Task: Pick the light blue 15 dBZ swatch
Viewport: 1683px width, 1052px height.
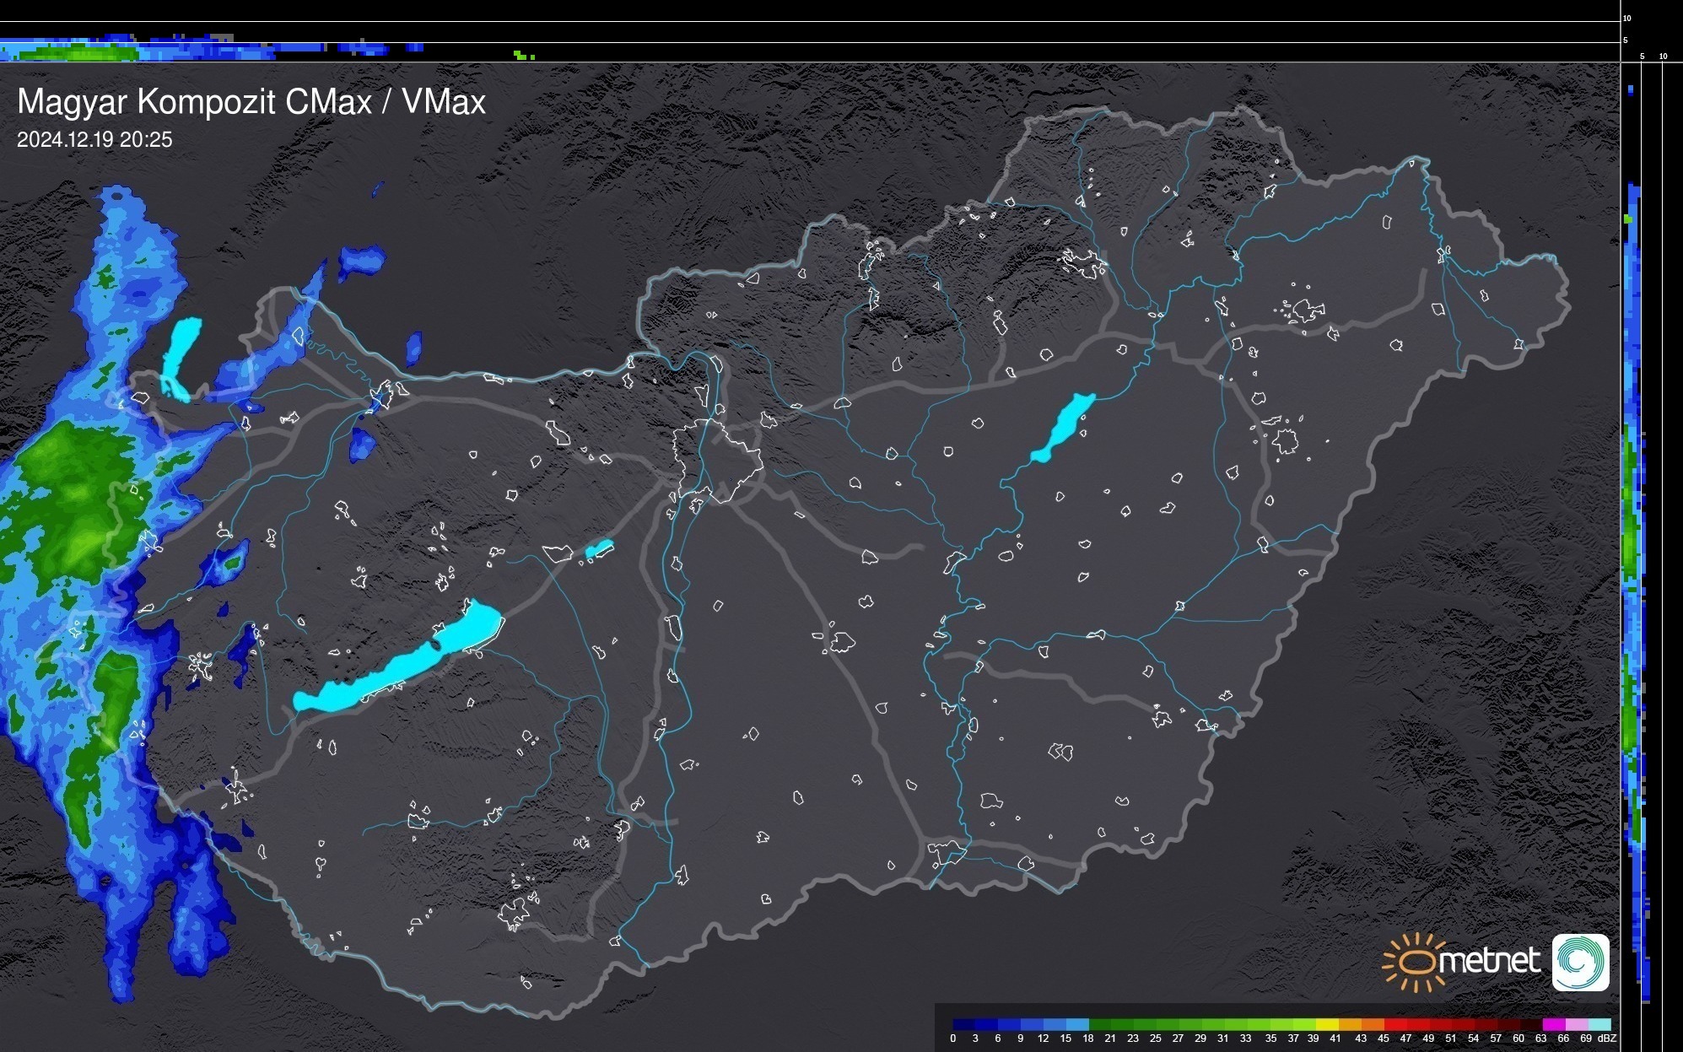Action: [x=1077, y=1024]
